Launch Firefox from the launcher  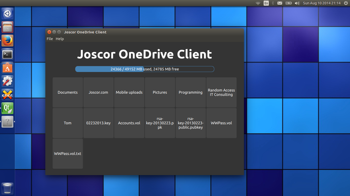coord(7,40)
